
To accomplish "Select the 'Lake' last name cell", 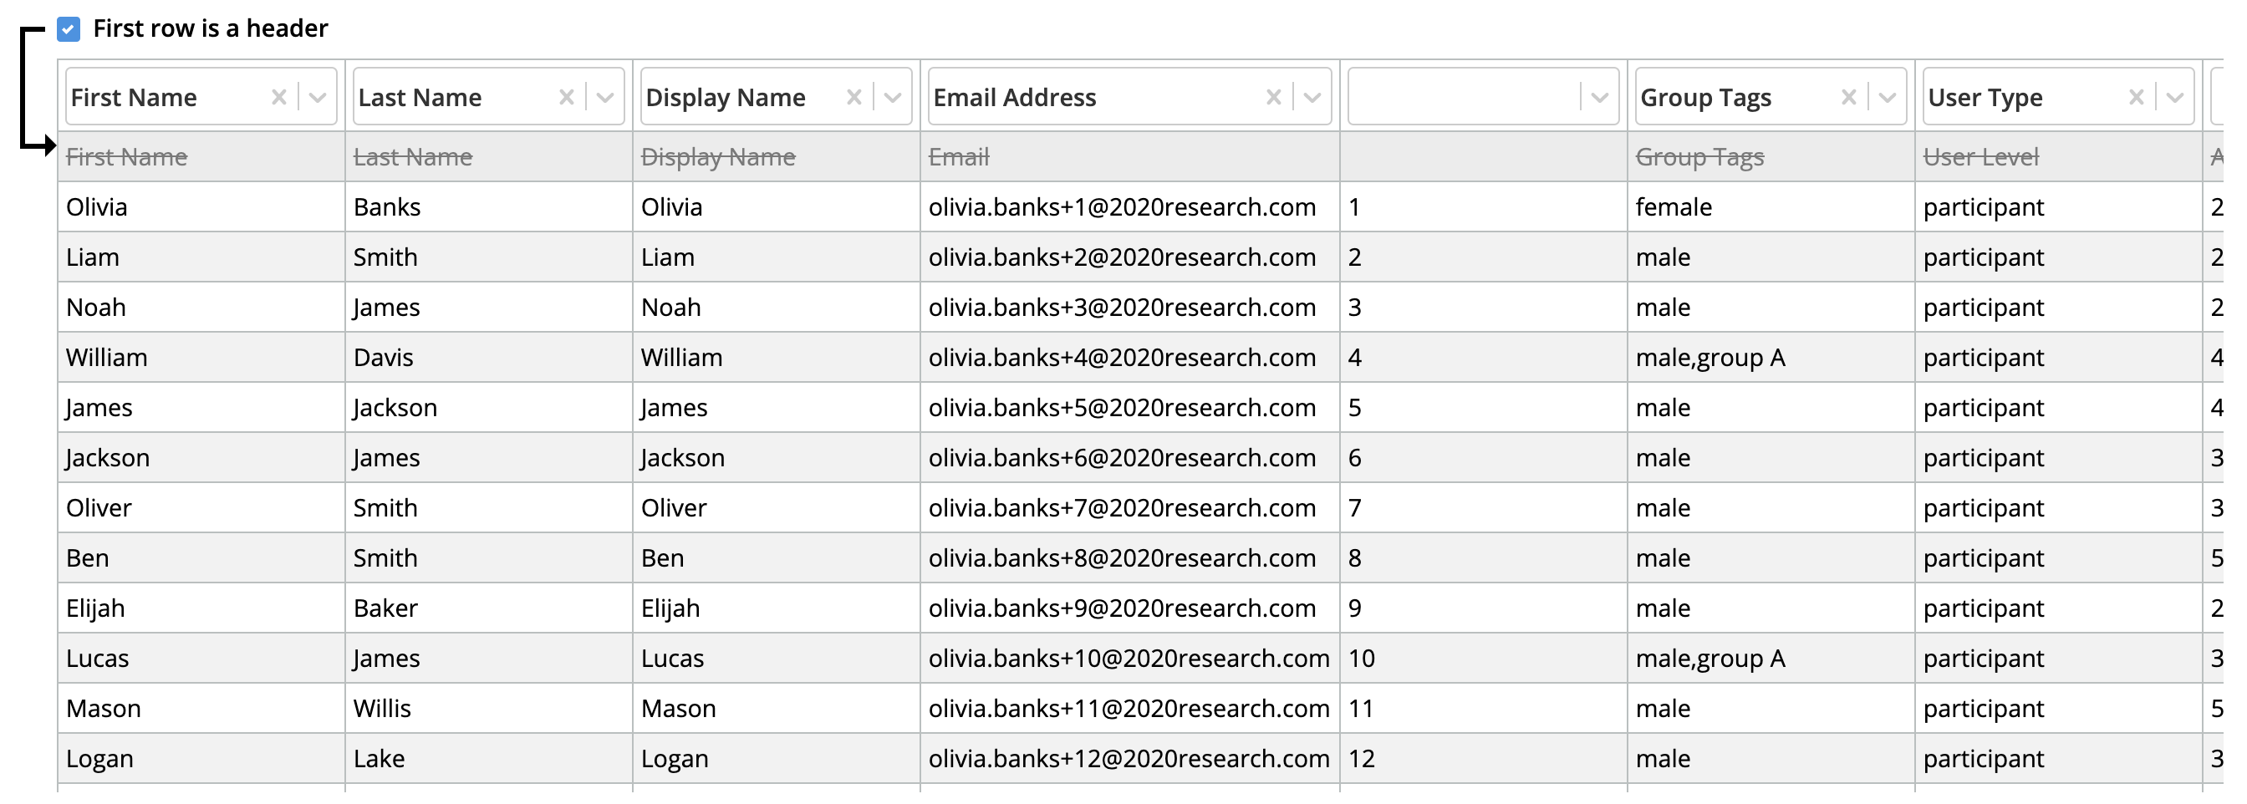I will pyautogui.click(x=489, y=759).
